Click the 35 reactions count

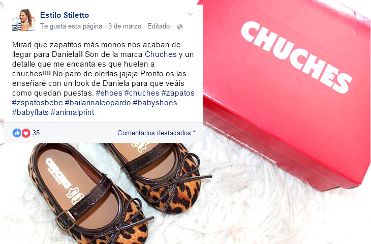click(36, 133)
